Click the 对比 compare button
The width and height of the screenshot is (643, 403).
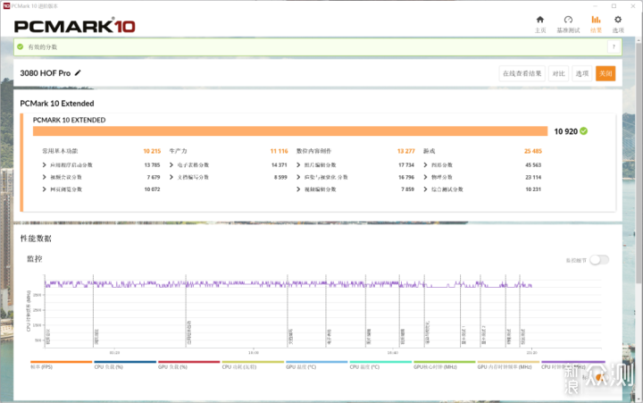(x=558, y=73)
